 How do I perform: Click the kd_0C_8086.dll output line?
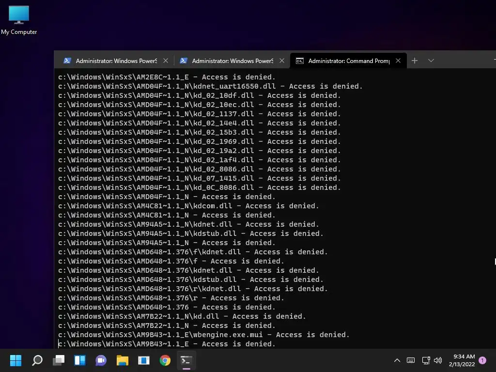(199, 187)
